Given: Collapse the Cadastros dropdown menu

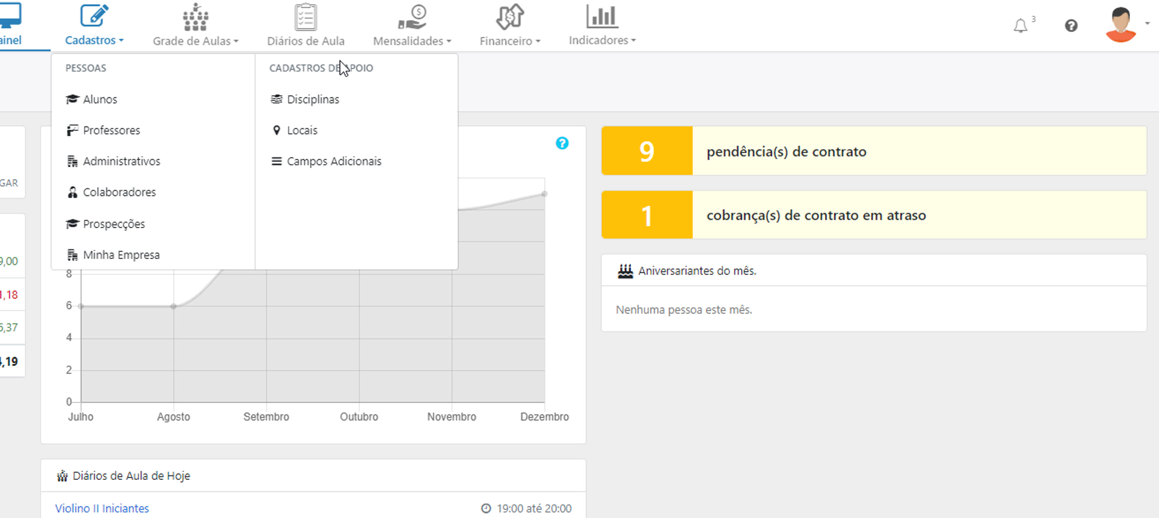Looking at the screenshot, I should point(94,40).
